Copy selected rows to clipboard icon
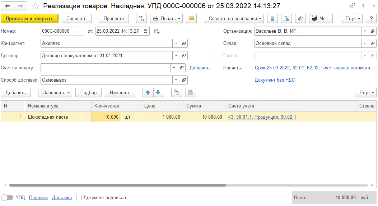Image resolution: width=378 pixels, height=206 pixels. click(x=177, y=92)
